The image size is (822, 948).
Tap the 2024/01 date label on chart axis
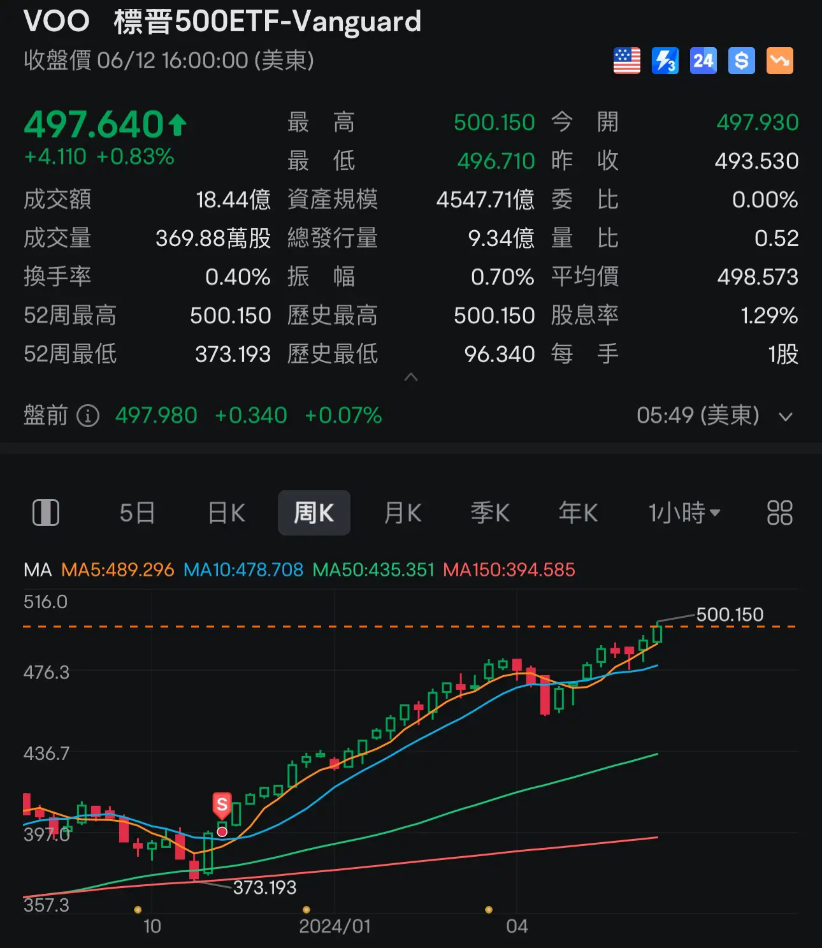pos(335,926)
